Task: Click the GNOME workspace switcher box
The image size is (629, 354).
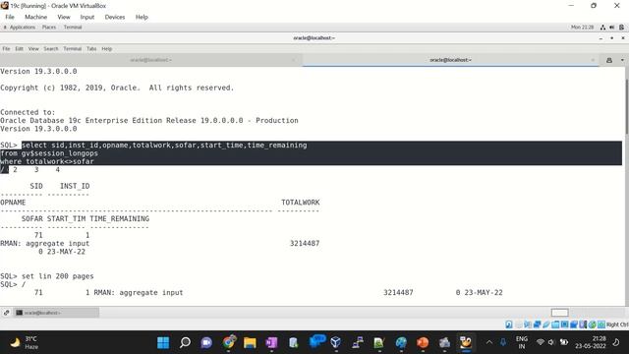Action: point(559,313)
